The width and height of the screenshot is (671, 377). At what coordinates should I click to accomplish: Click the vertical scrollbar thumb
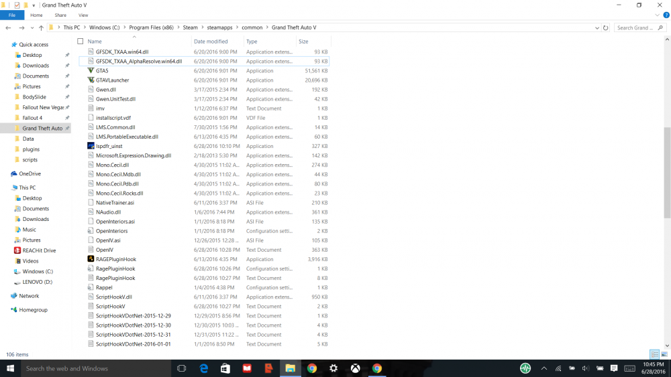pyautogui.click(x=667, y=173)
